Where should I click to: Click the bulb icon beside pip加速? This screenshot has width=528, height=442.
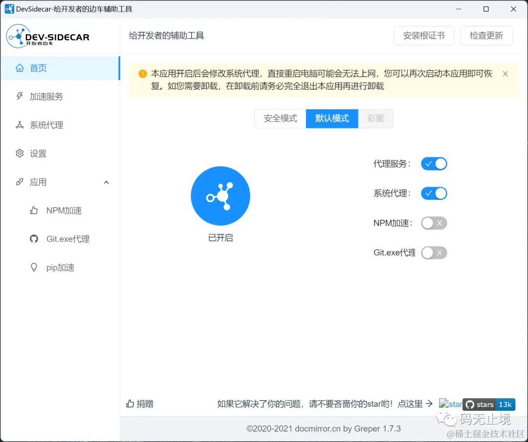(x=34, y=268)
